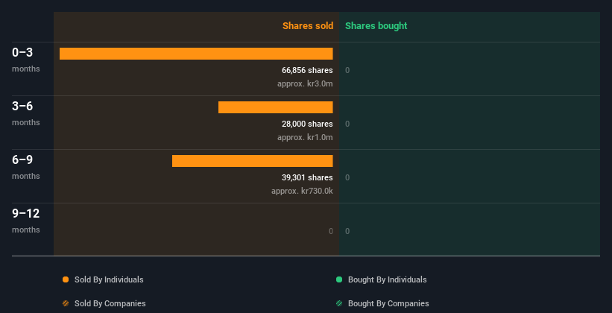Click the Bought By Individuals legend label

pos(387,279)
